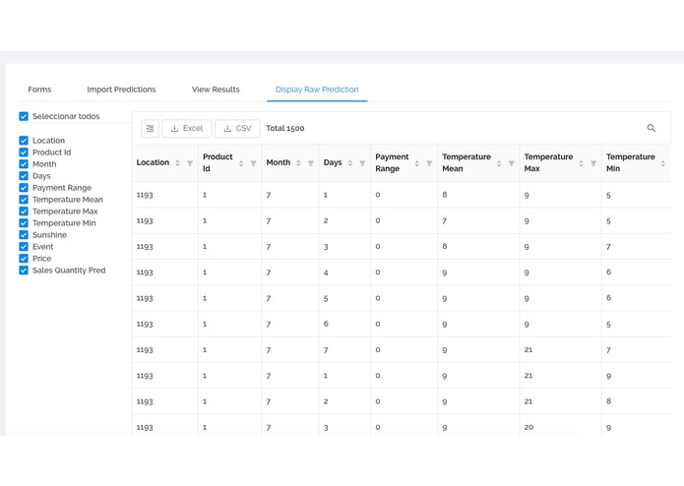
Task: Switch to the Import Predictions tab
Action: point(121,90)
